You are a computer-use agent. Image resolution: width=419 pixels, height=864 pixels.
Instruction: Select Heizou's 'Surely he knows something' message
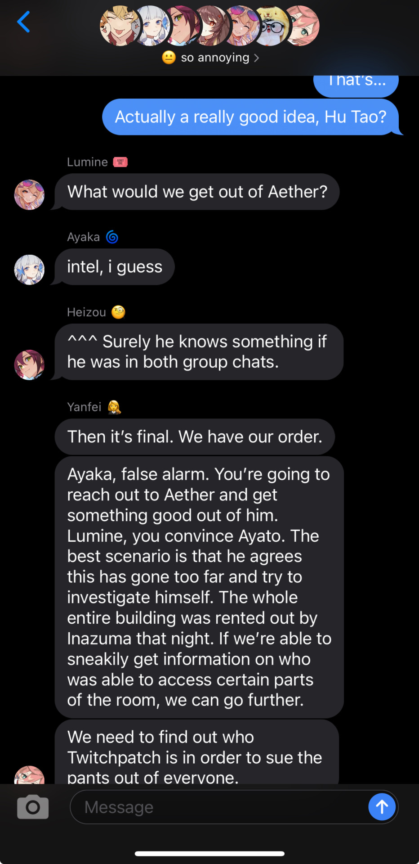(x=199, y=352)
